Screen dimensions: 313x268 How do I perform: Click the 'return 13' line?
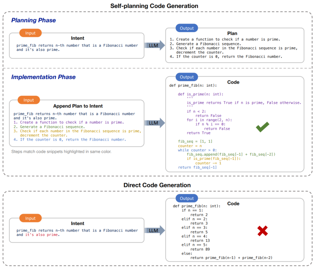200,240
